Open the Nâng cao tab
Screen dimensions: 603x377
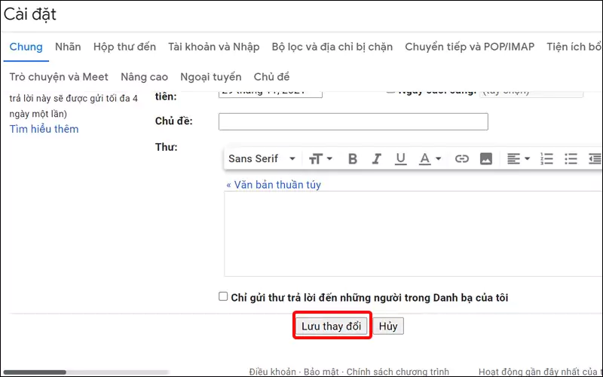(x=144, y=77)
